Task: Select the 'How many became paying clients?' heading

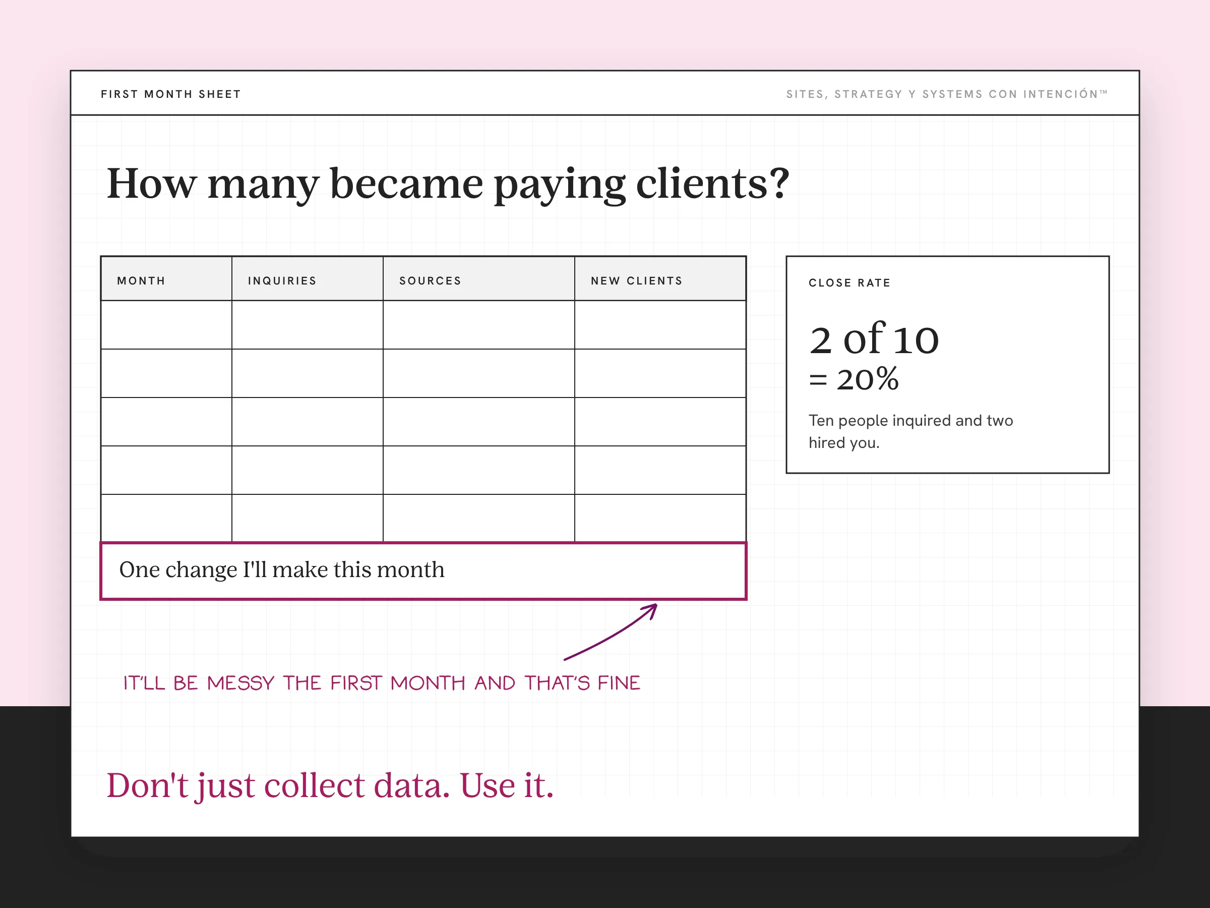Action: click(448, 185)
